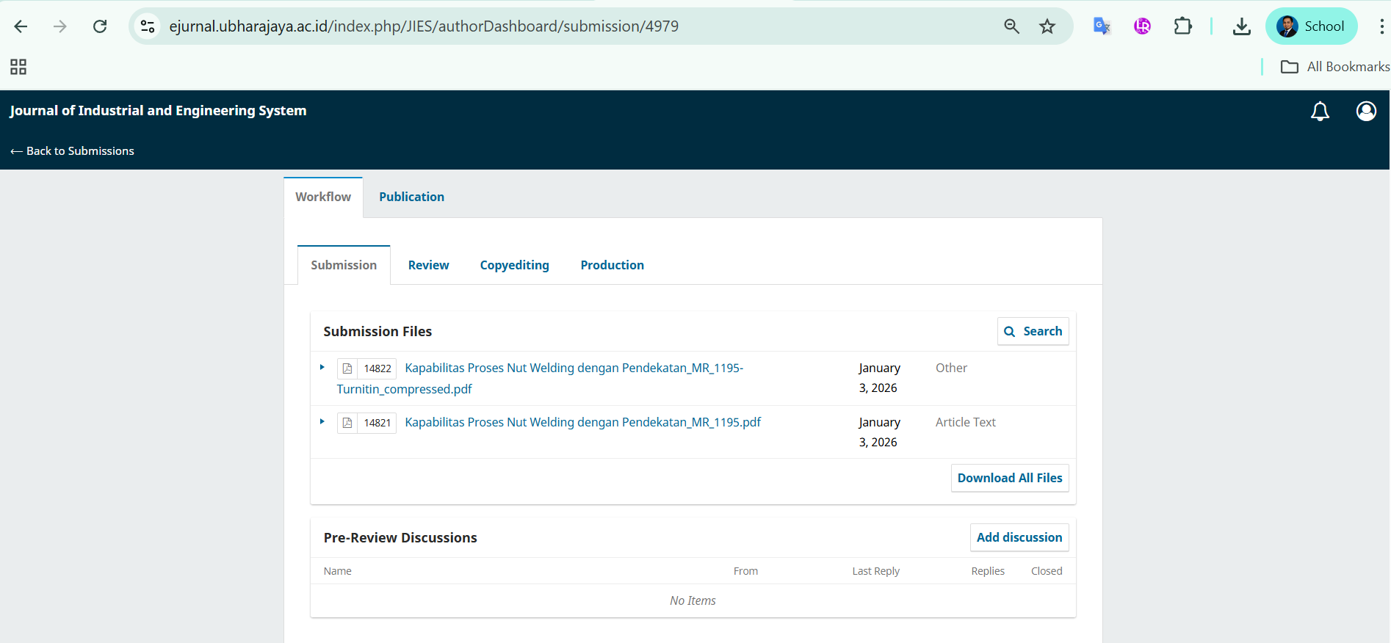The height and width of the screenshot is (643, 1391).
Task: Open the apps grid icon in bookmarks bar
Action: point(18,67)
